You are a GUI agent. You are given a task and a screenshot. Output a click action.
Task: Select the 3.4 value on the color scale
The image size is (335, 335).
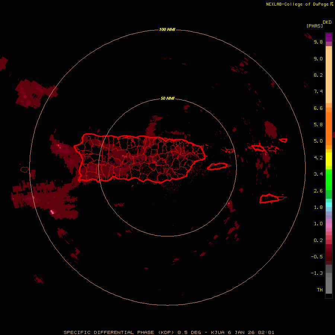pos(318,174)
